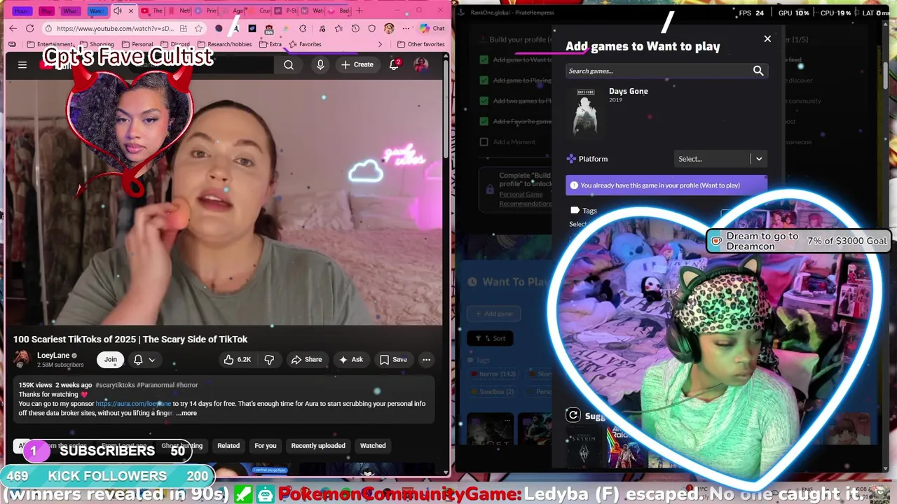Click the Join channel button
The width and height of the screenshot is (897, 504).
click(111, 359)
